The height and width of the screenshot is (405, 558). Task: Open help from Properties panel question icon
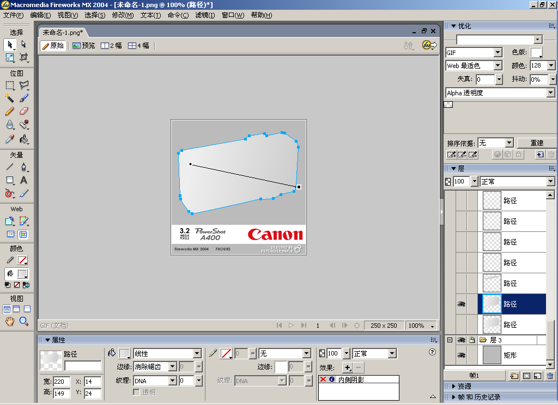pyautogui.click(x=432, y=352)
